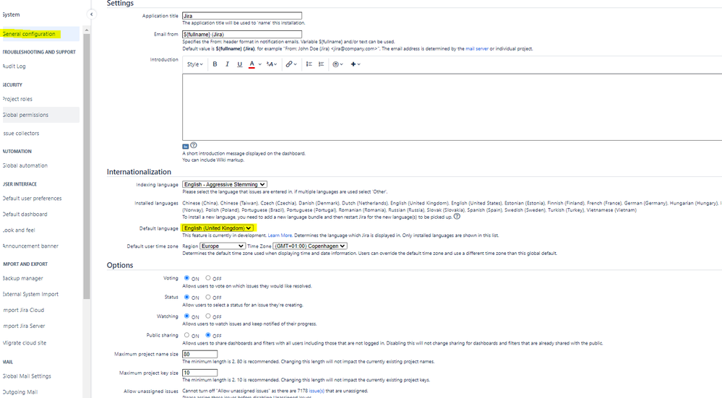Click the Application title input field

point(242,16)
